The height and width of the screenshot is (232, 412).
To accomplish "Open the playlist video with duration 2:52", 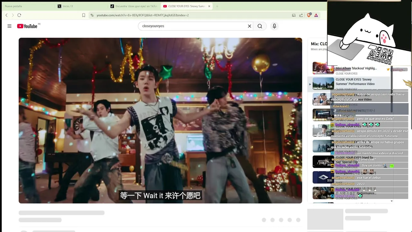I will pos(323,177).
